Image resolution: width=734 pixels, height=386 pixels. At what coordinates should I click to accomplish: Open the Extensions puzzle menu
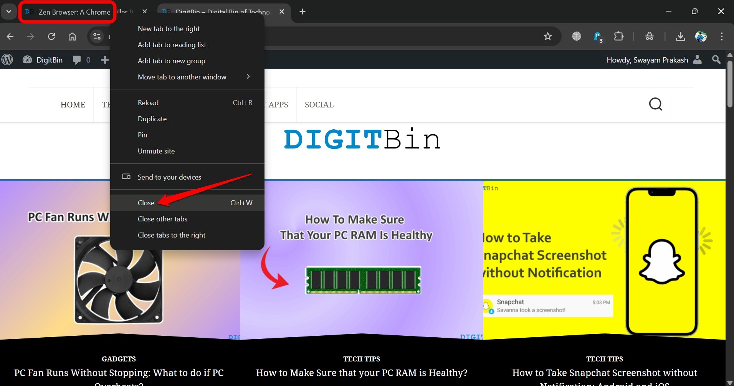pyautogui.click(x=619, y=36)
